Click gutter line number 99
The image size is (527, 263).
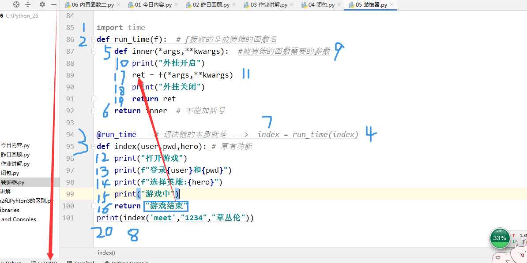click(70, 194)
